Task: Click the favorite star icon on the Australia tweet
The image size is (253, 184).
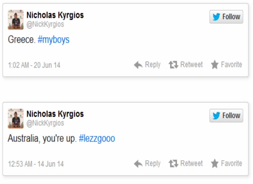Action: [x=215, y=164]
